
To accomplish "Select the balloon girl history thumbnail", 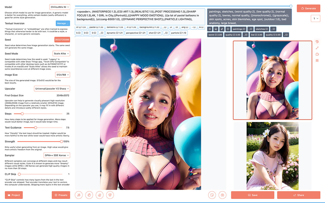I will point(272,80).
